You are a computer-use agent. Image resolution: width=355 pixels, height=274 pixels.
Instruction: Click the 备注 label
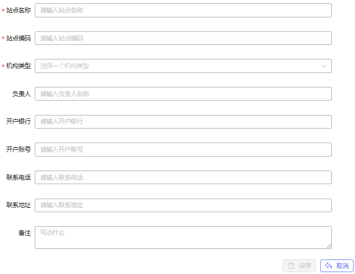click(25, 233)
